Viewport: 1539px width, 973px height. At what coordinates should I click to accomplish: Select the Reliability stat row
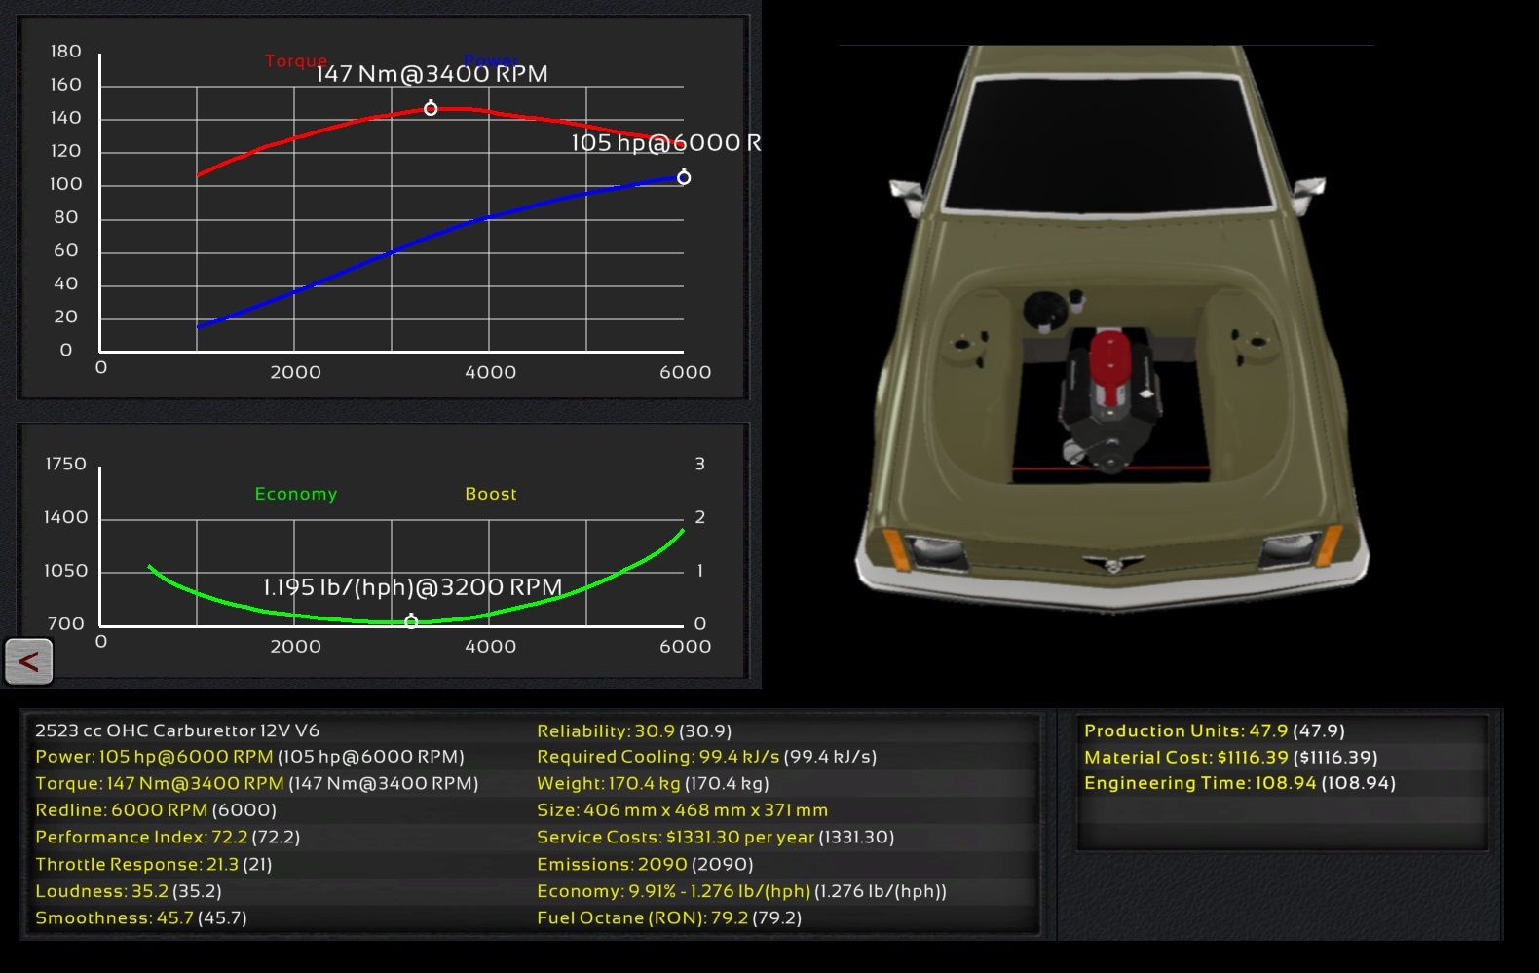coord(634,730)
